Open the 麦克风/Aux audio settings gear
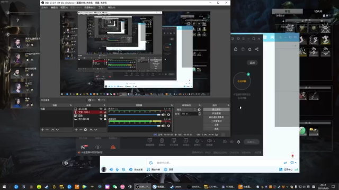339x190 pixels. [x=168, y=115]
